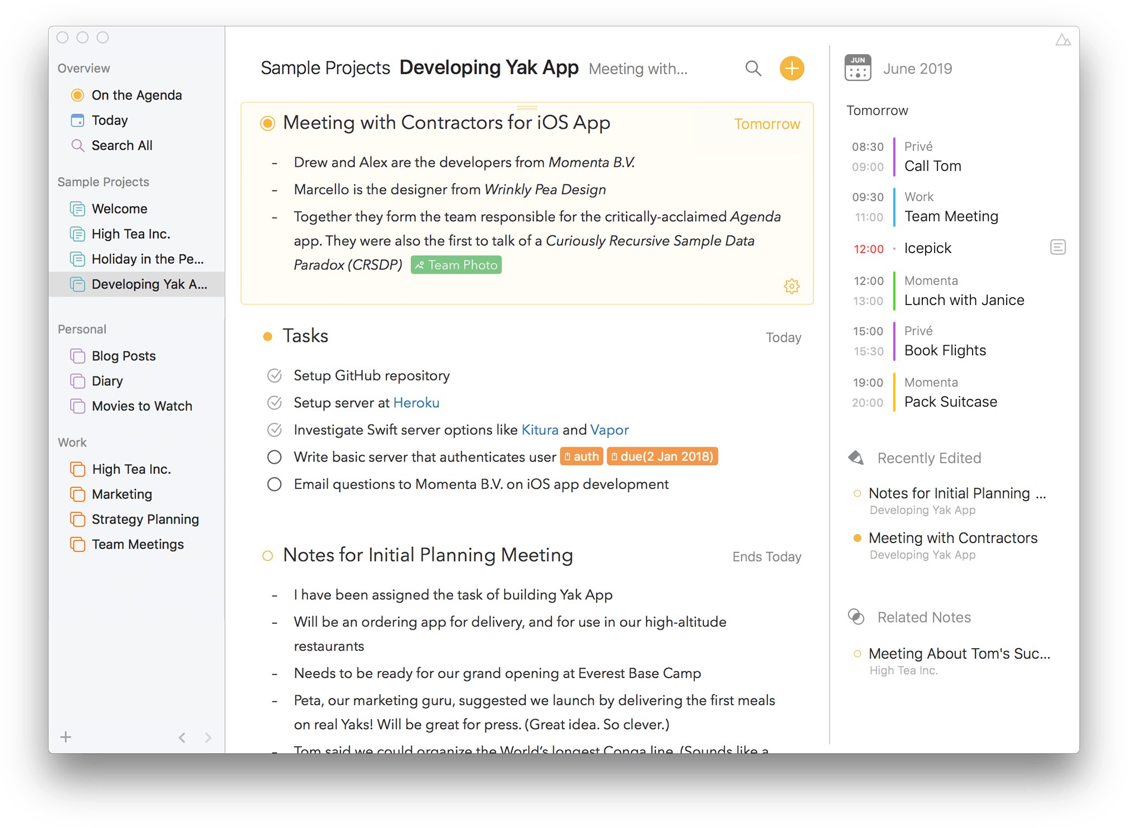Click the Sample Projects breadcrumb in header
The width and height of the screenshot is (1128, 828).
(325, 68)
